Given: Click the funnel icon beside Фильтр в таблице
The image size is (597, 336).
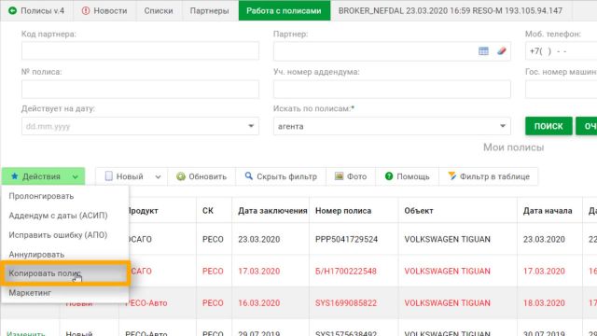Looking at the screenshot, I should pyautogui.click(x=451, y=176).
